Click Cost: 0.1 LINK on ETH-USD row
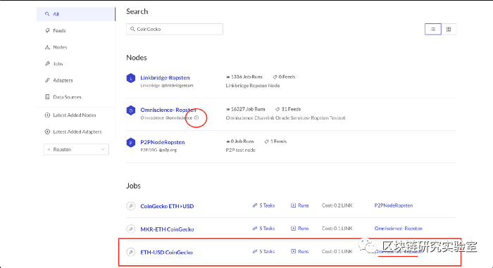The image size is (493, 268). (337, 252)
